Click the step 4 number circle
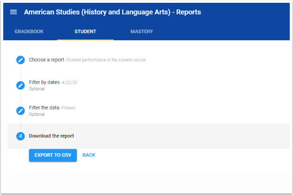Image resolution: width=293 pixels, height=195 pixels. 20,136
